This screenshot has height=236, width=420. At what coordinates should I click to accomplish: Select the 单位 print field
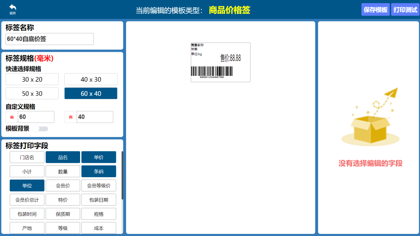click(27, 185)
